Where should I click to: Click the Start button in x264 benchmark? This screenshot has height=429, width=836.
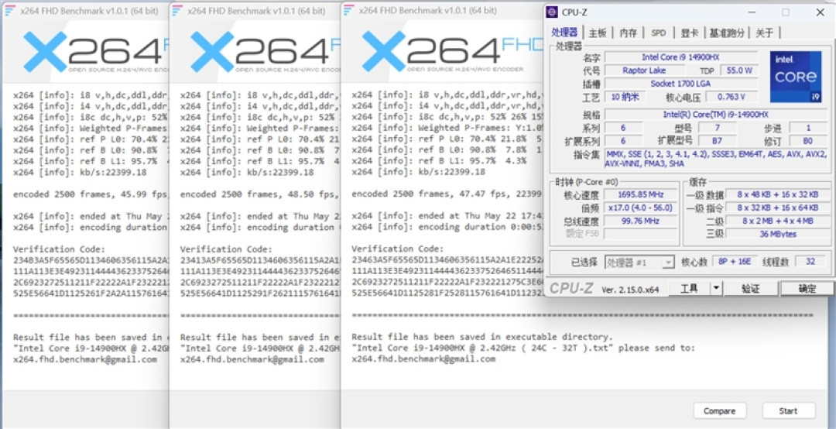[788, 411]
